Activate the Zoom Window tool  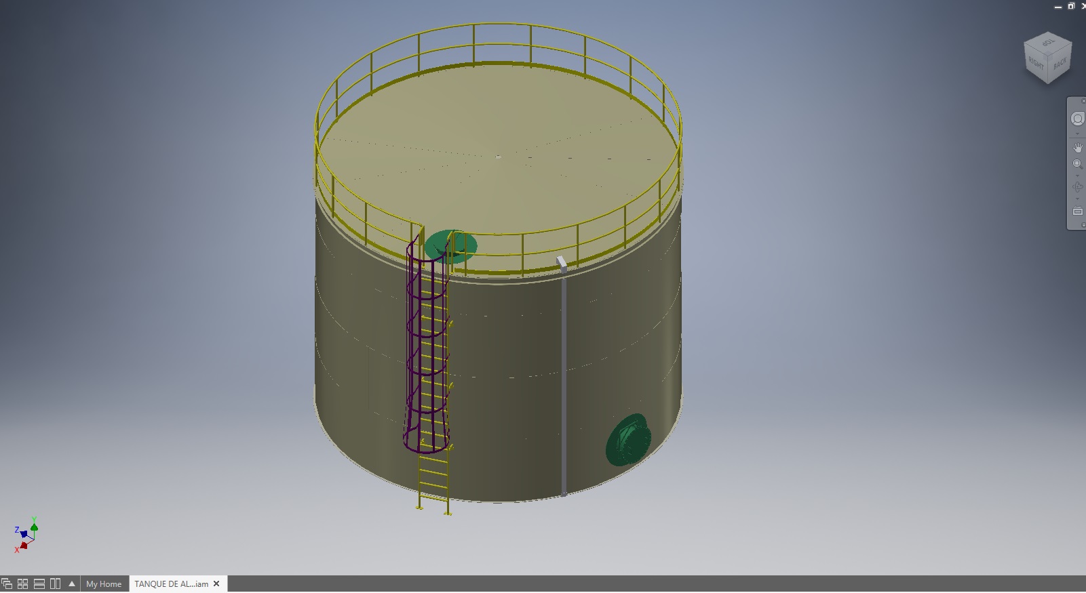1077,164
